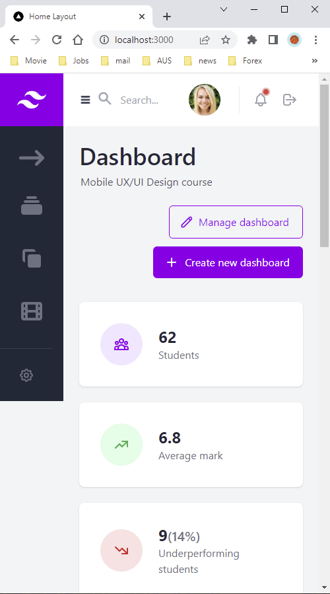Bookmark this page with star
330x594 pixels.
[226, 40]
